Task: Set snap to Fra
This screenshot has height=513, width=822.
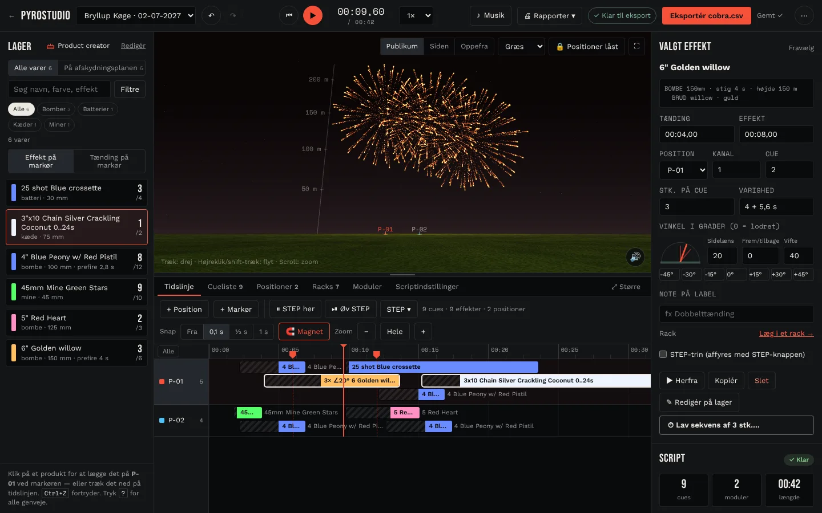Action: click(192, 332)
